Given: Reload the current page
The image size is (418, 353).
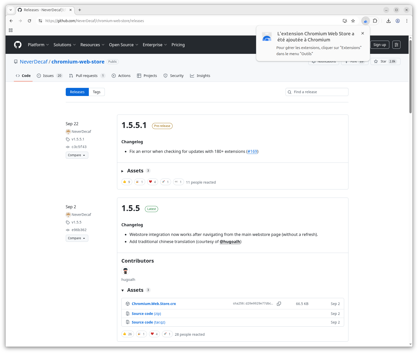Looking at the screenshot, I should (29, 21).
